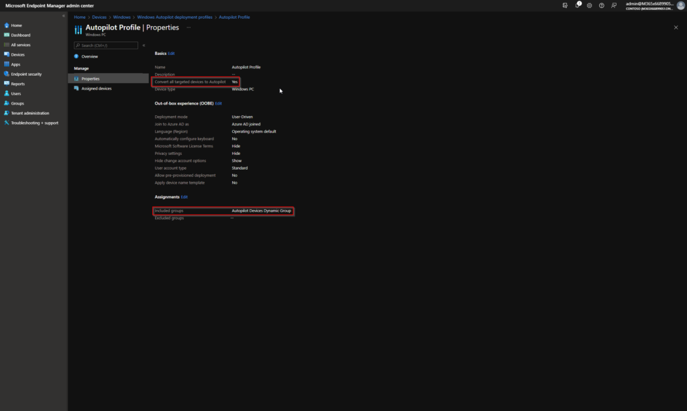Viewport: 687px width, 411px height.
Task: Open Assigned devices in blade menu
Action: (97, 89)
